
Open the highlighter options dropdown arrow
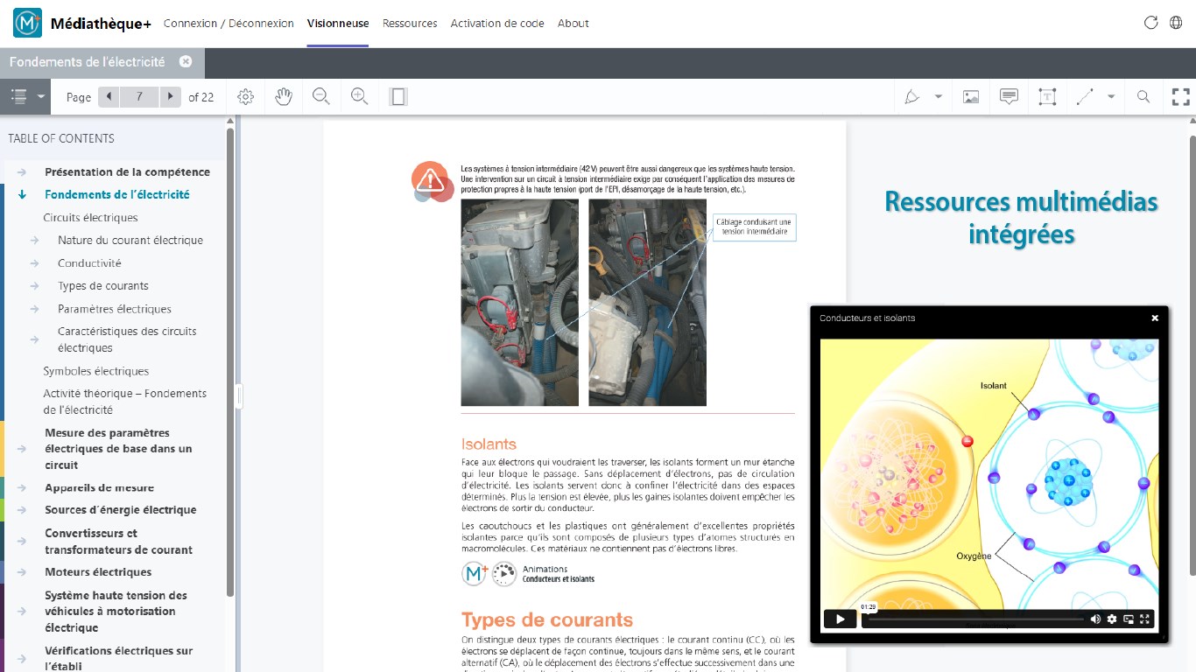pyautogui.click(x=939, y=97)
